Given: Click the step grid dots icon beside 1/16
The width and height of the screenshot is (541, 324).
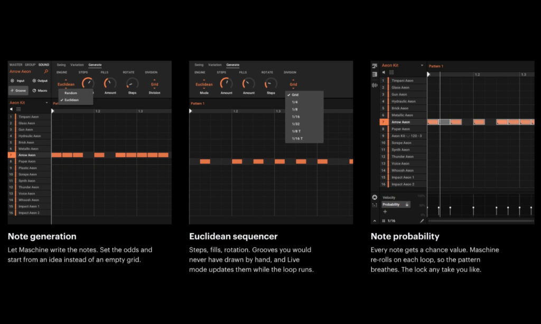Looking at the screenshot, I should [384, 221].
